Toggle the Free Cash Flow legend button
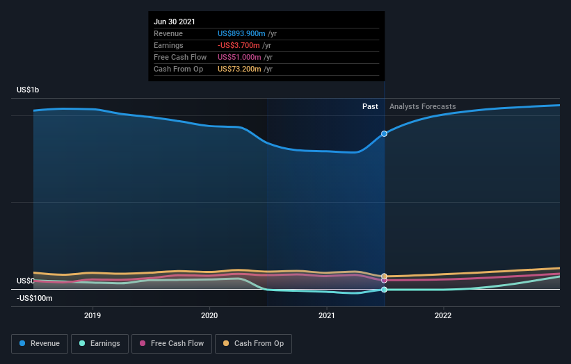Image resolution: width=571 pixels, height=364 pixels. click(172, 344)
